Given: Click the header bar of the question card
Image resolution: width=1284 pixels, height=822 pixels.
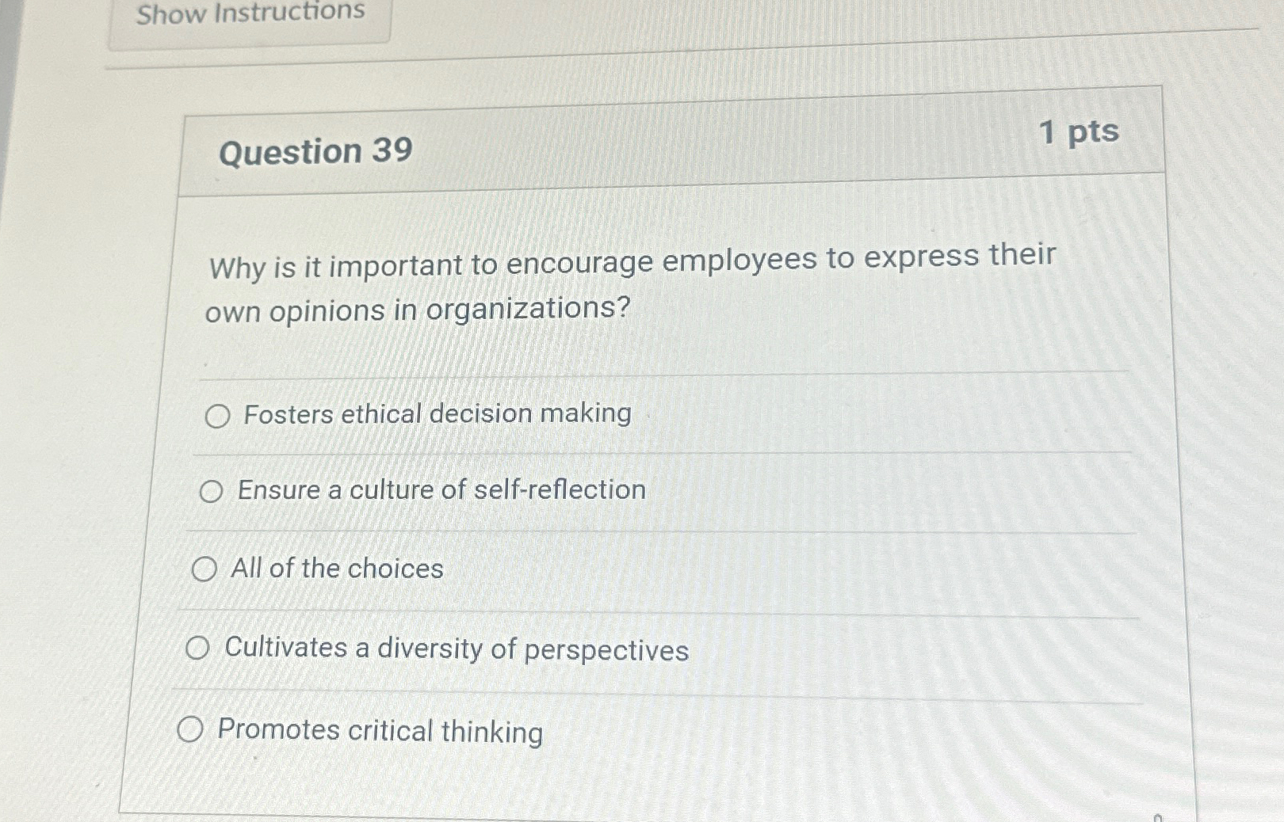Looking at the screenshot, I should [x=674, y=143].
